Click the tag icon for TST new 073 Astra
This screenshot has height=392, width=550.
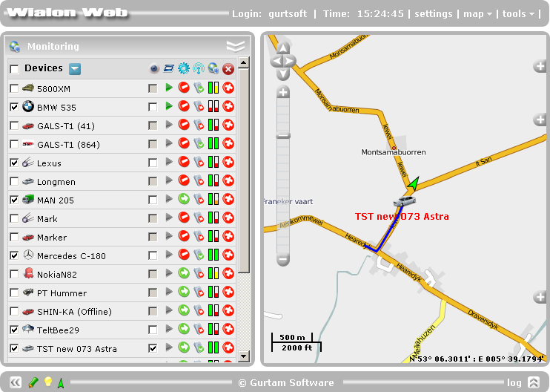click(x=199, y=347)
